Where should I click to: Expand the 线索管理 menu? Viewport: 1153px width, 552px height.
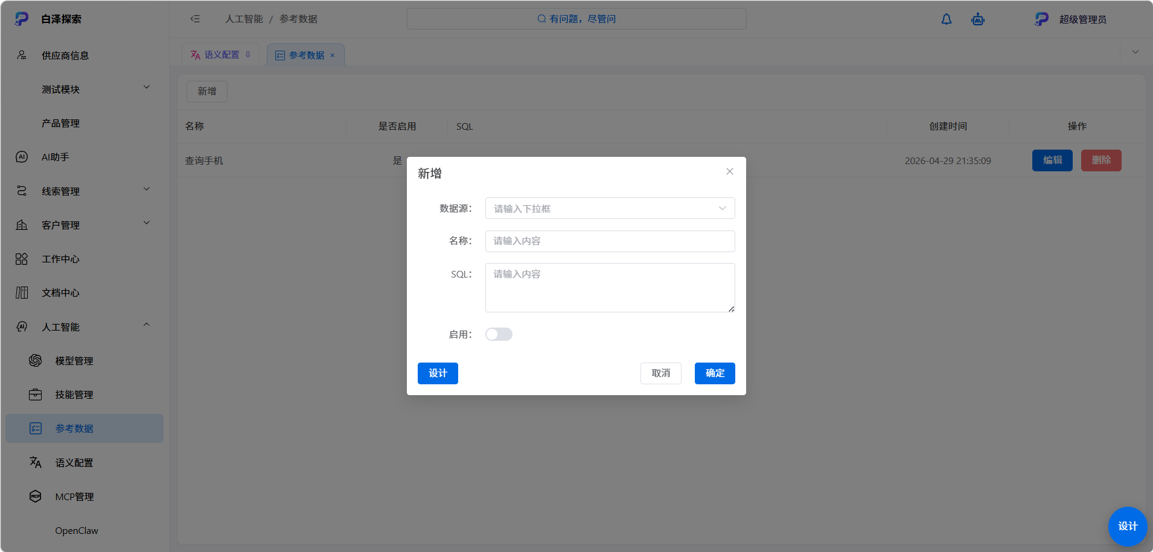pyautogui.click(x=146, y=189)
